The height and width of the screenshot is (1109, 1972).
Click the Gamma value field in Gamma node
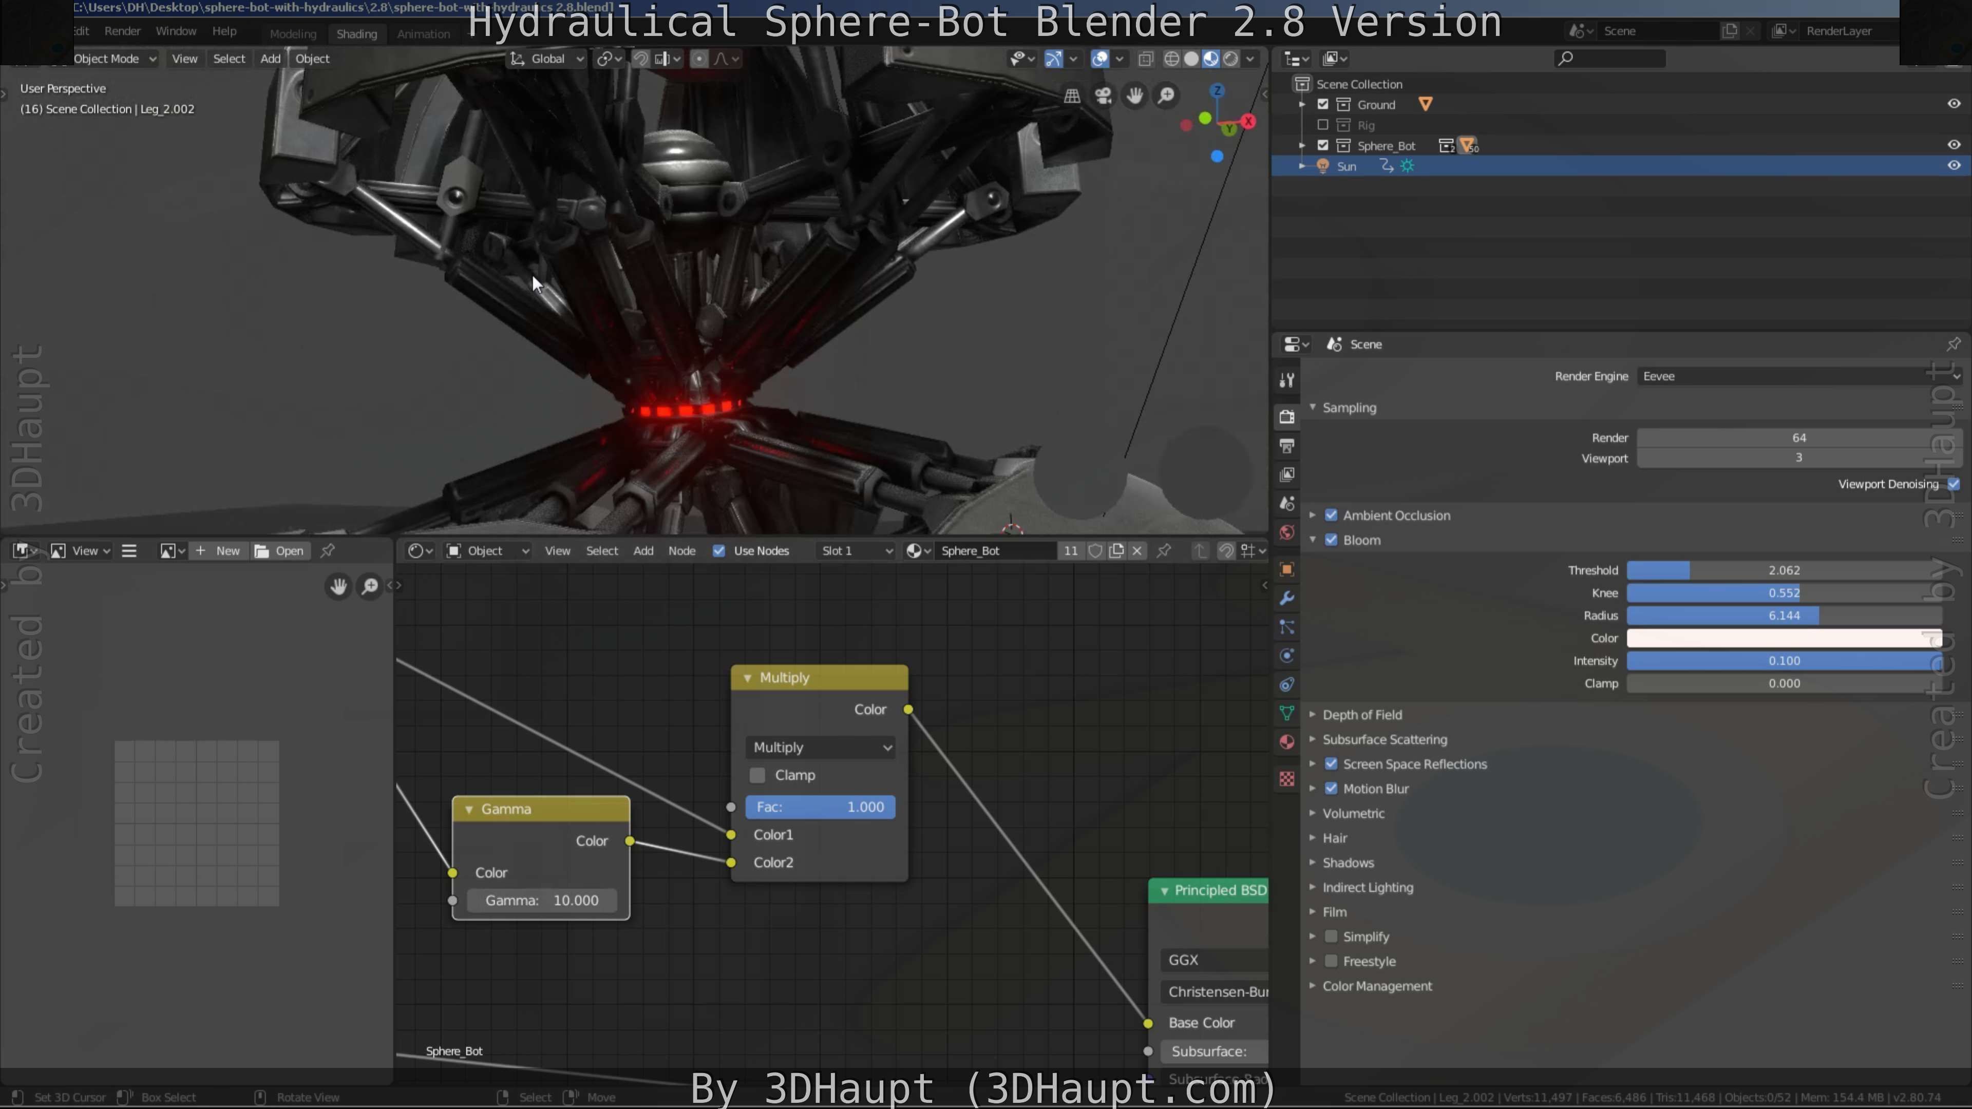coord(541,901)
